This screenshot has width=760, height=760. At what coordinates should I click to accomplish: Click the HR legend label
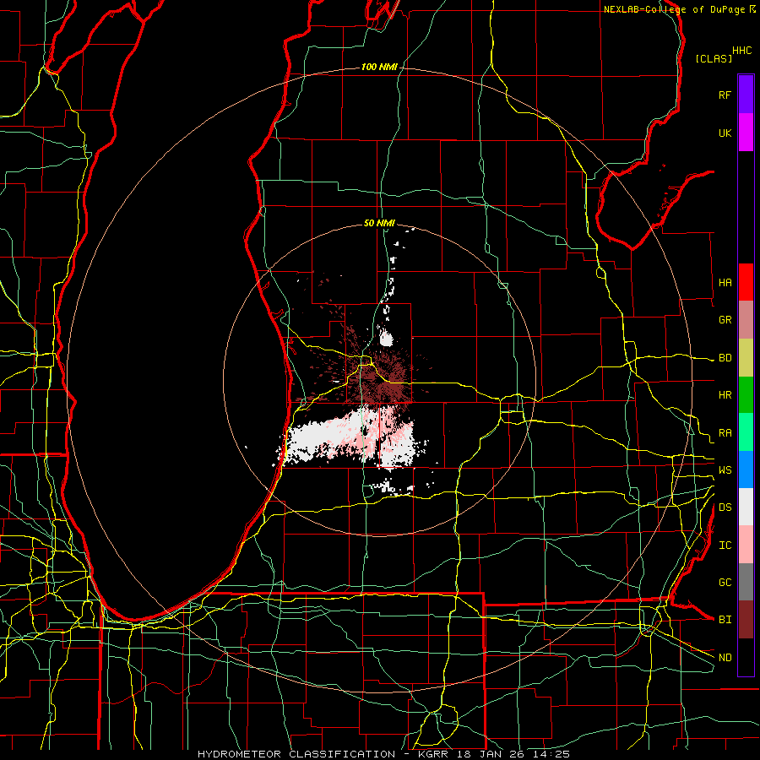pyautogui.click(x=725, y=395)
